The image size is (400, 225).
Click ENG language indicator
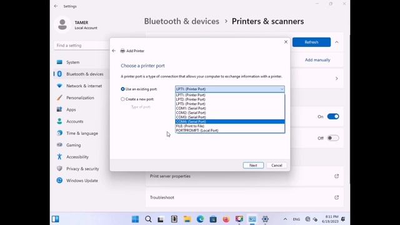tap(296, 219)
